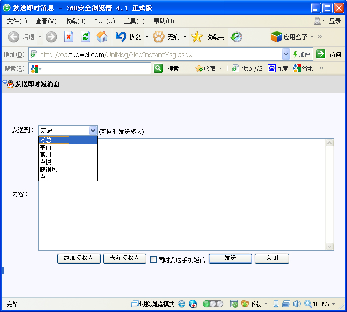Click the green Refresh page icon
This screenshot has width=347, height=312.
pyautogui.click(x=85, y=37)
